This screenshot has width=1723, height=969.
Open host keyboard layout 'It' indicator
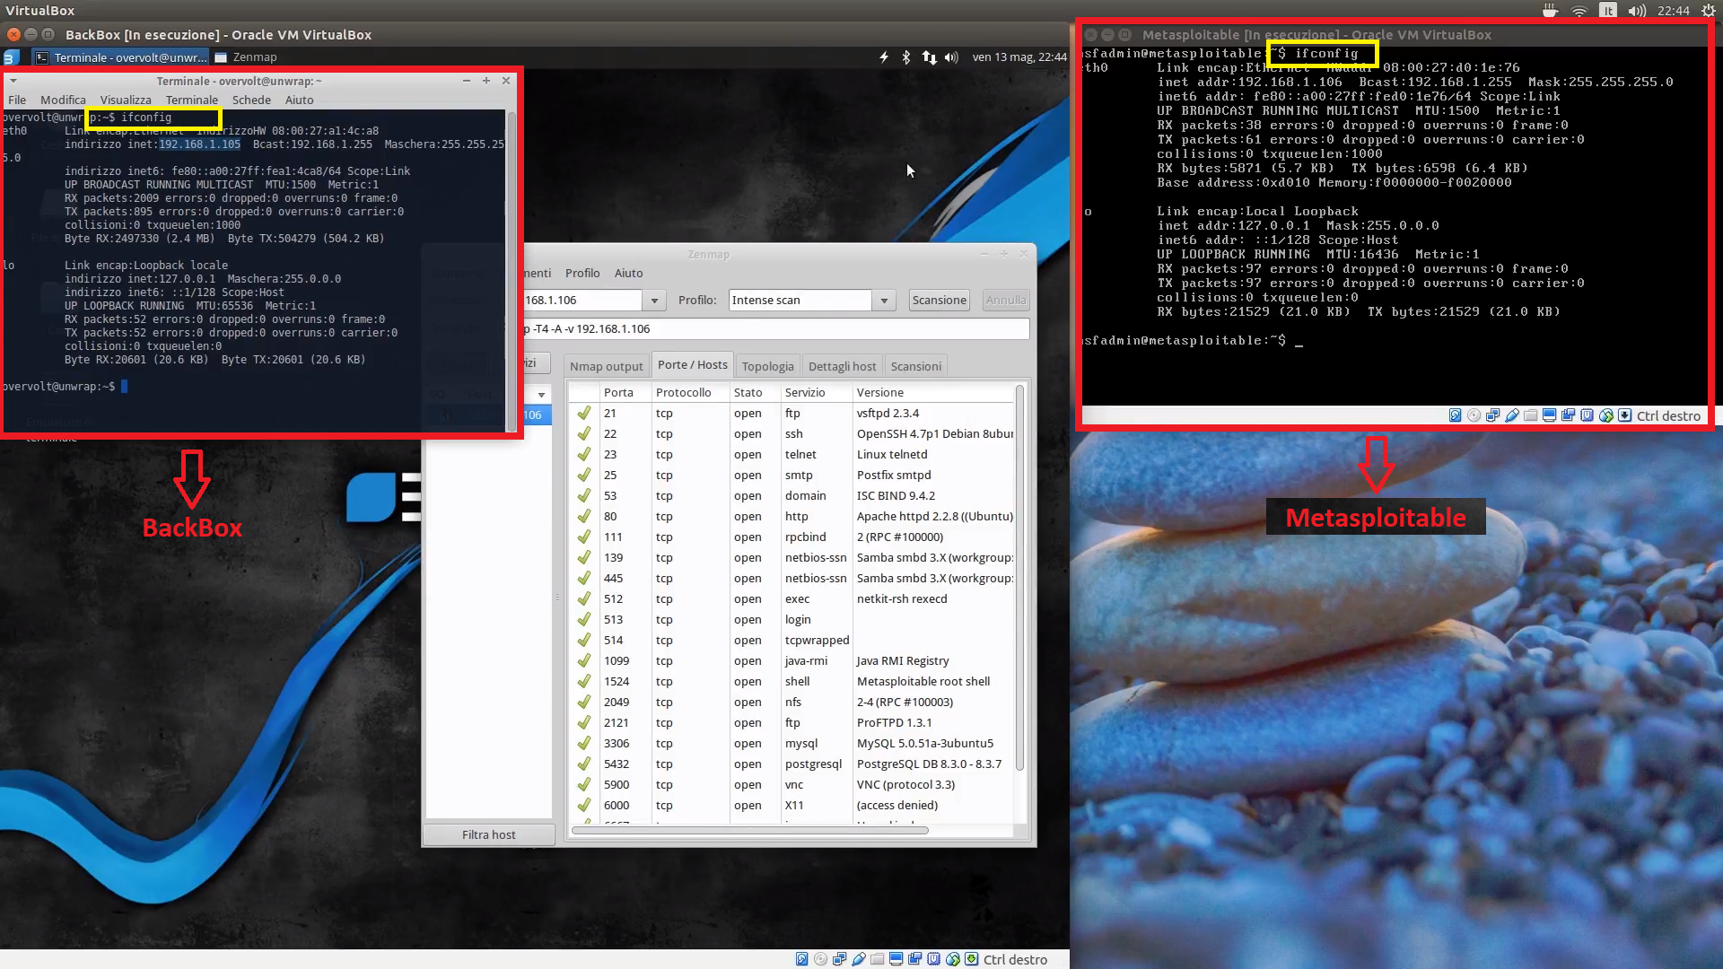(1608, 11)
